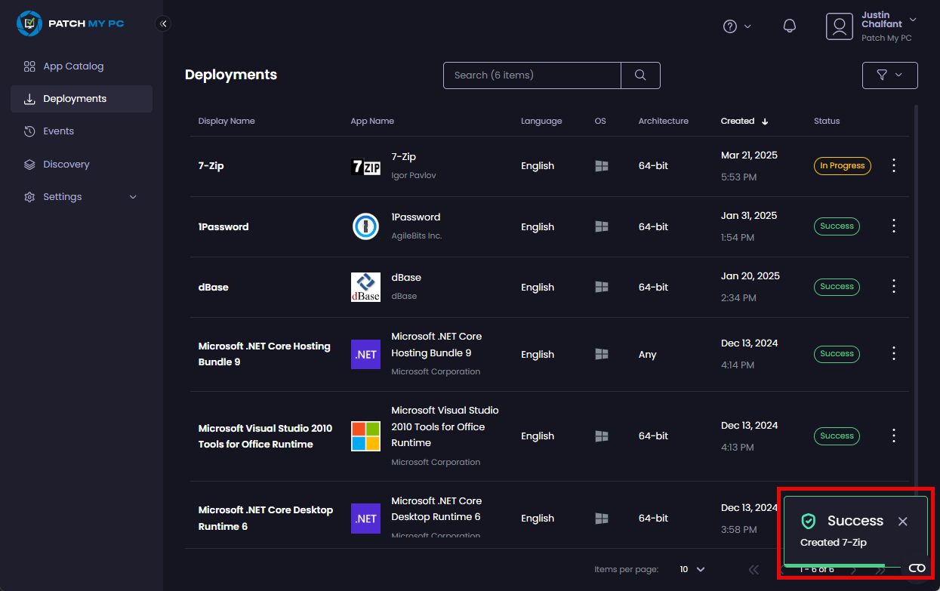Navigate to the Discovery page
This screenshot has width=940, height=591.
coord(66,165)
